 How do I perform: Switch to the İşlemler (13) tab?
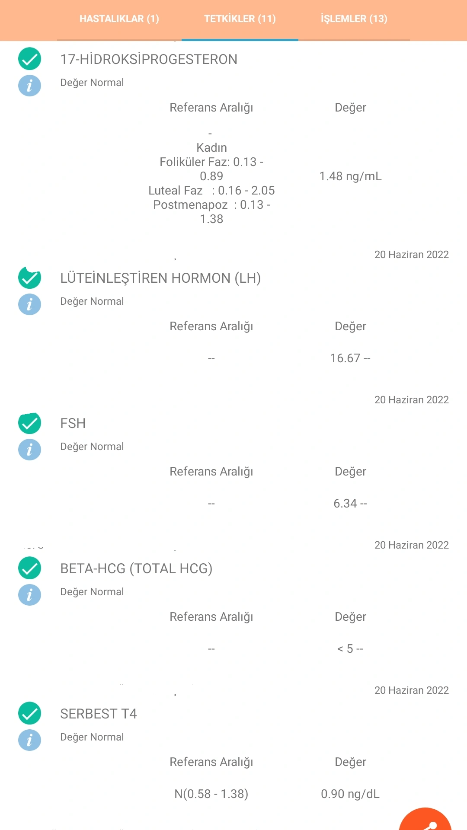coord(354,19)
